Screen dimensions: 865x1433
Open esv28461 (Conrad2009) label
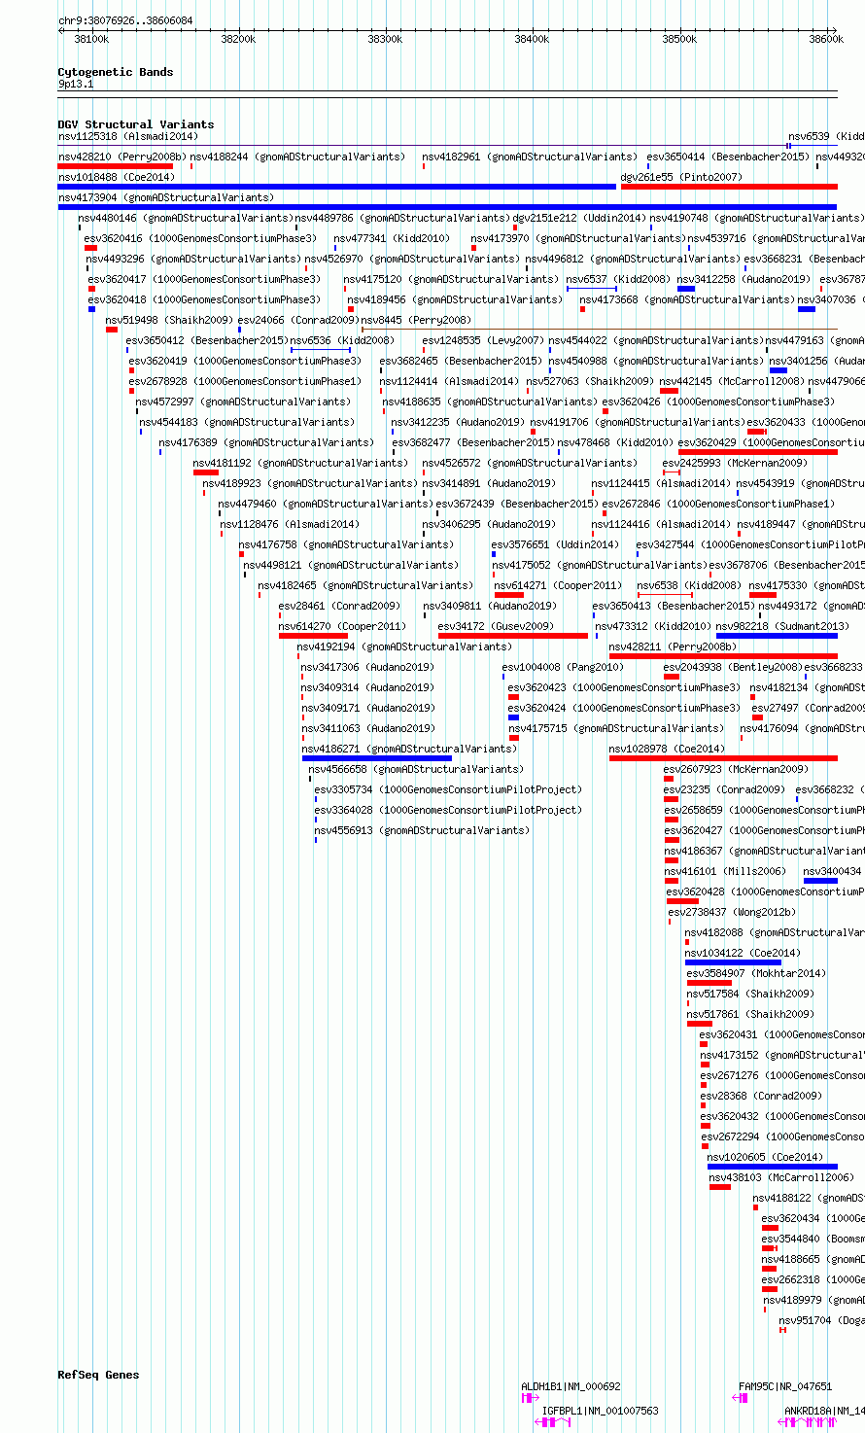339,606
